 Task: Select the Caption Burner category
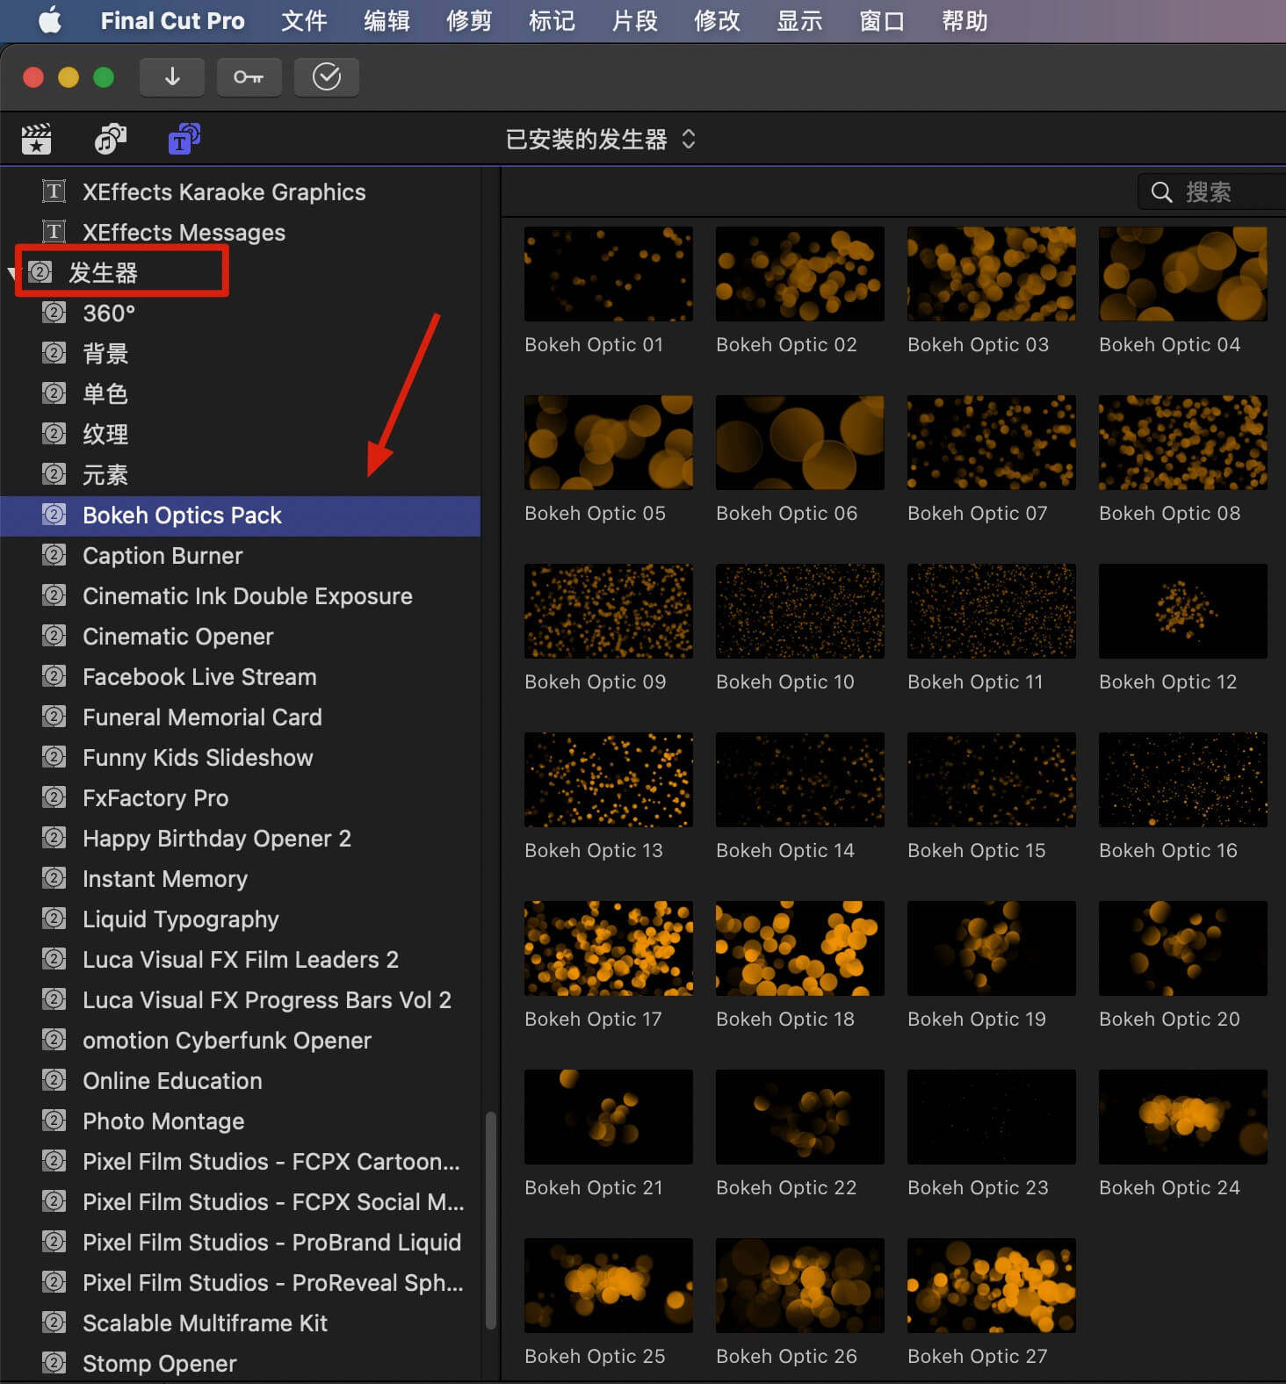pyautogui.click(x=163, y=556)
